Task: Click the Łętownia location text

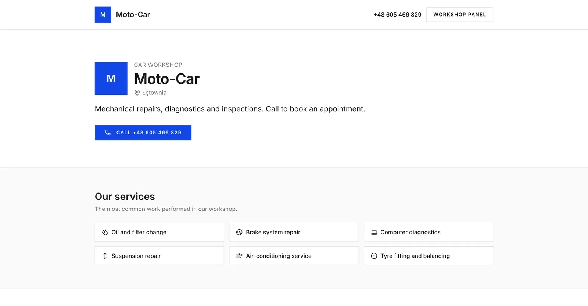Action: [154, 93]
